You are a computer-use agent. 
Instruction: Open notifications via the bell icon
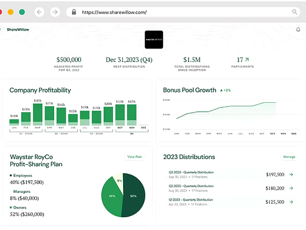pos(298,29)
